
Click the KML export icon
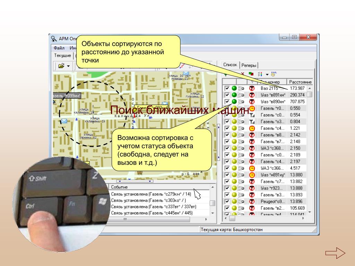click(x=274, y=74)
